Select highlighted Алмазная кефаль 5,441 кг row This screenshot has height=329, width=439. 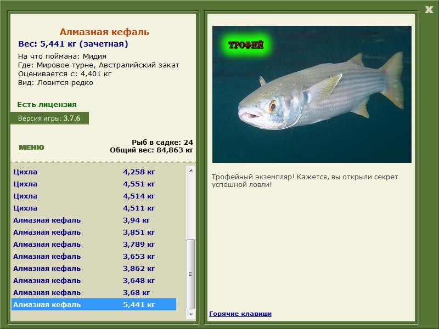pyautogui.click(x=94, y=304)
